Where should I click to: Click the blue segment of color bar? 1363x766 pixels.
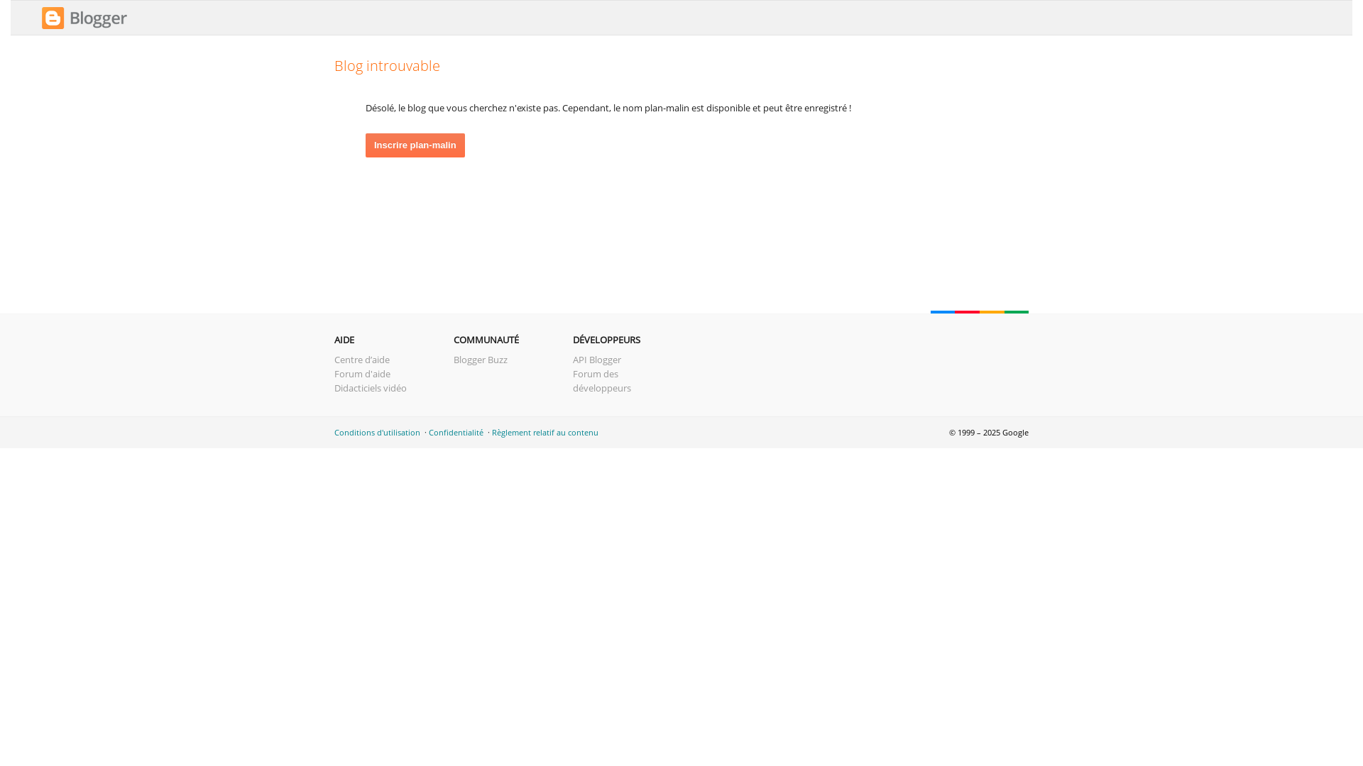943,311
